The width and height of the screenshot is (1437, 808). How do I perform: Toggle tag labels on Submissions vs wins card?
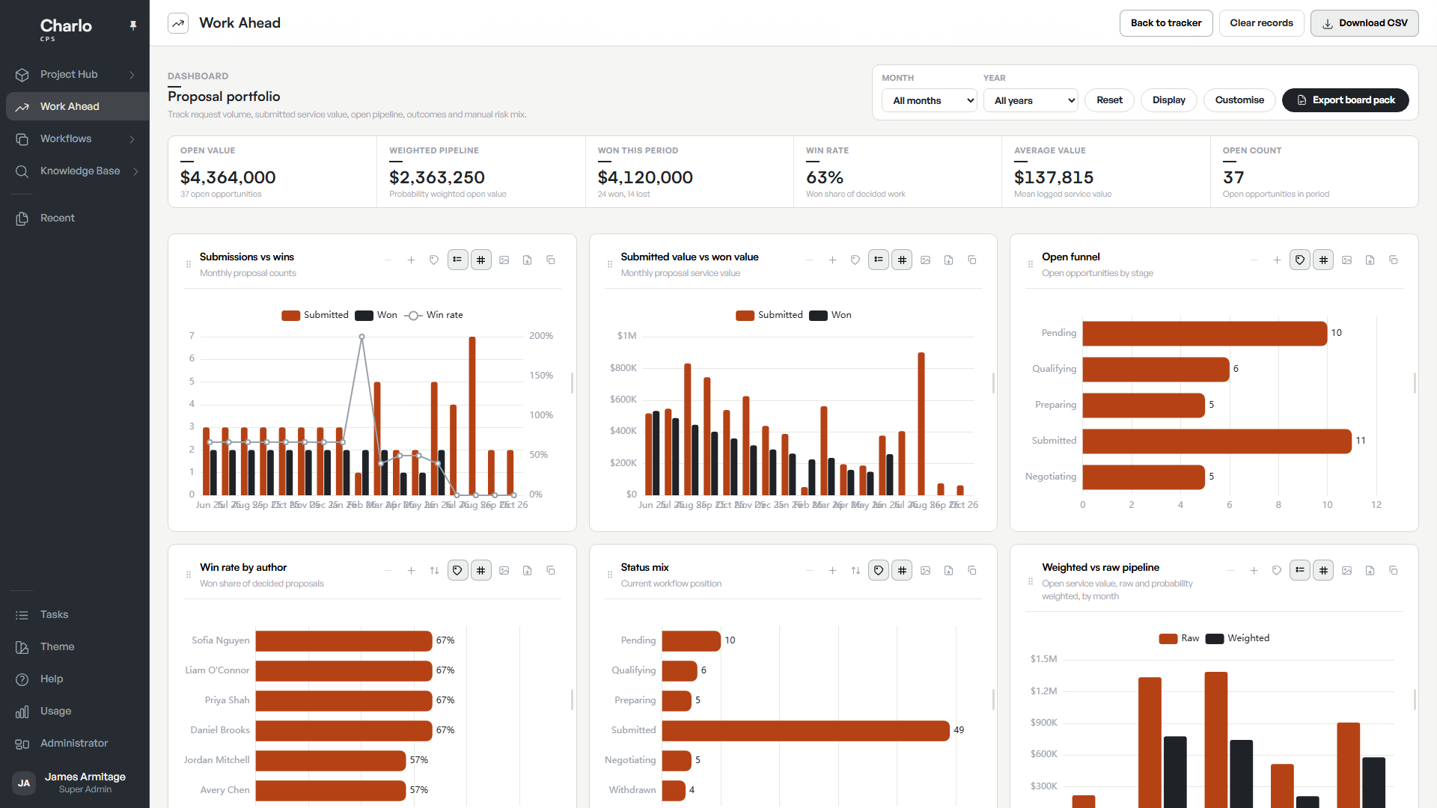click(434, 260)
